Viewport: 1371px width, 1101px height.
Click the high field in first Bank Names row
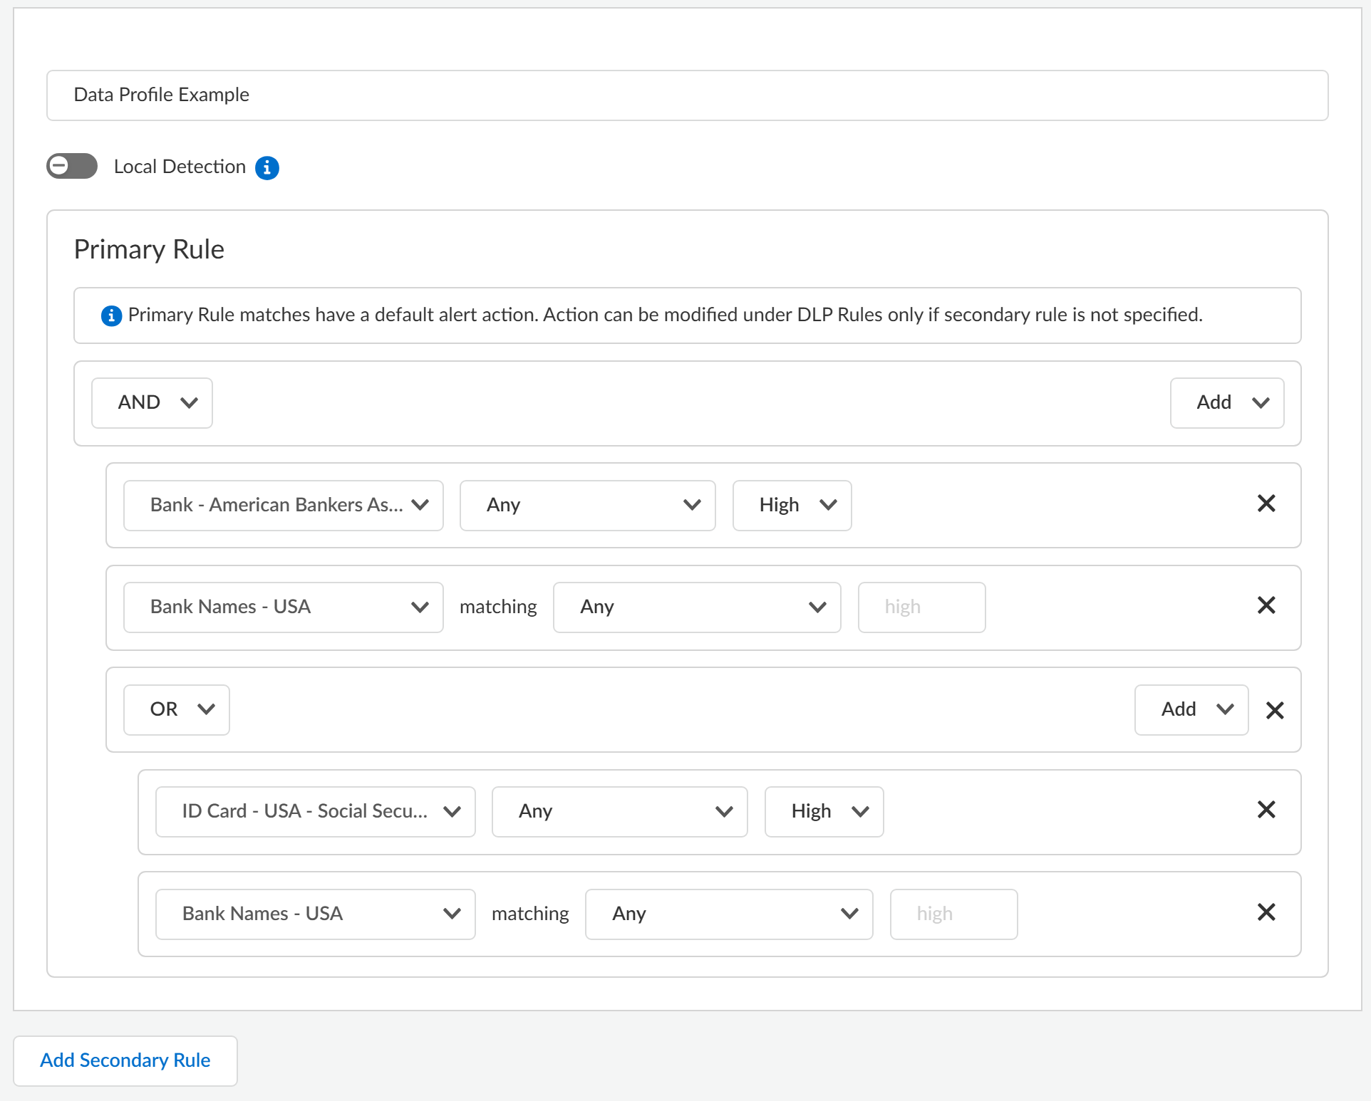[x=921, y=607]
